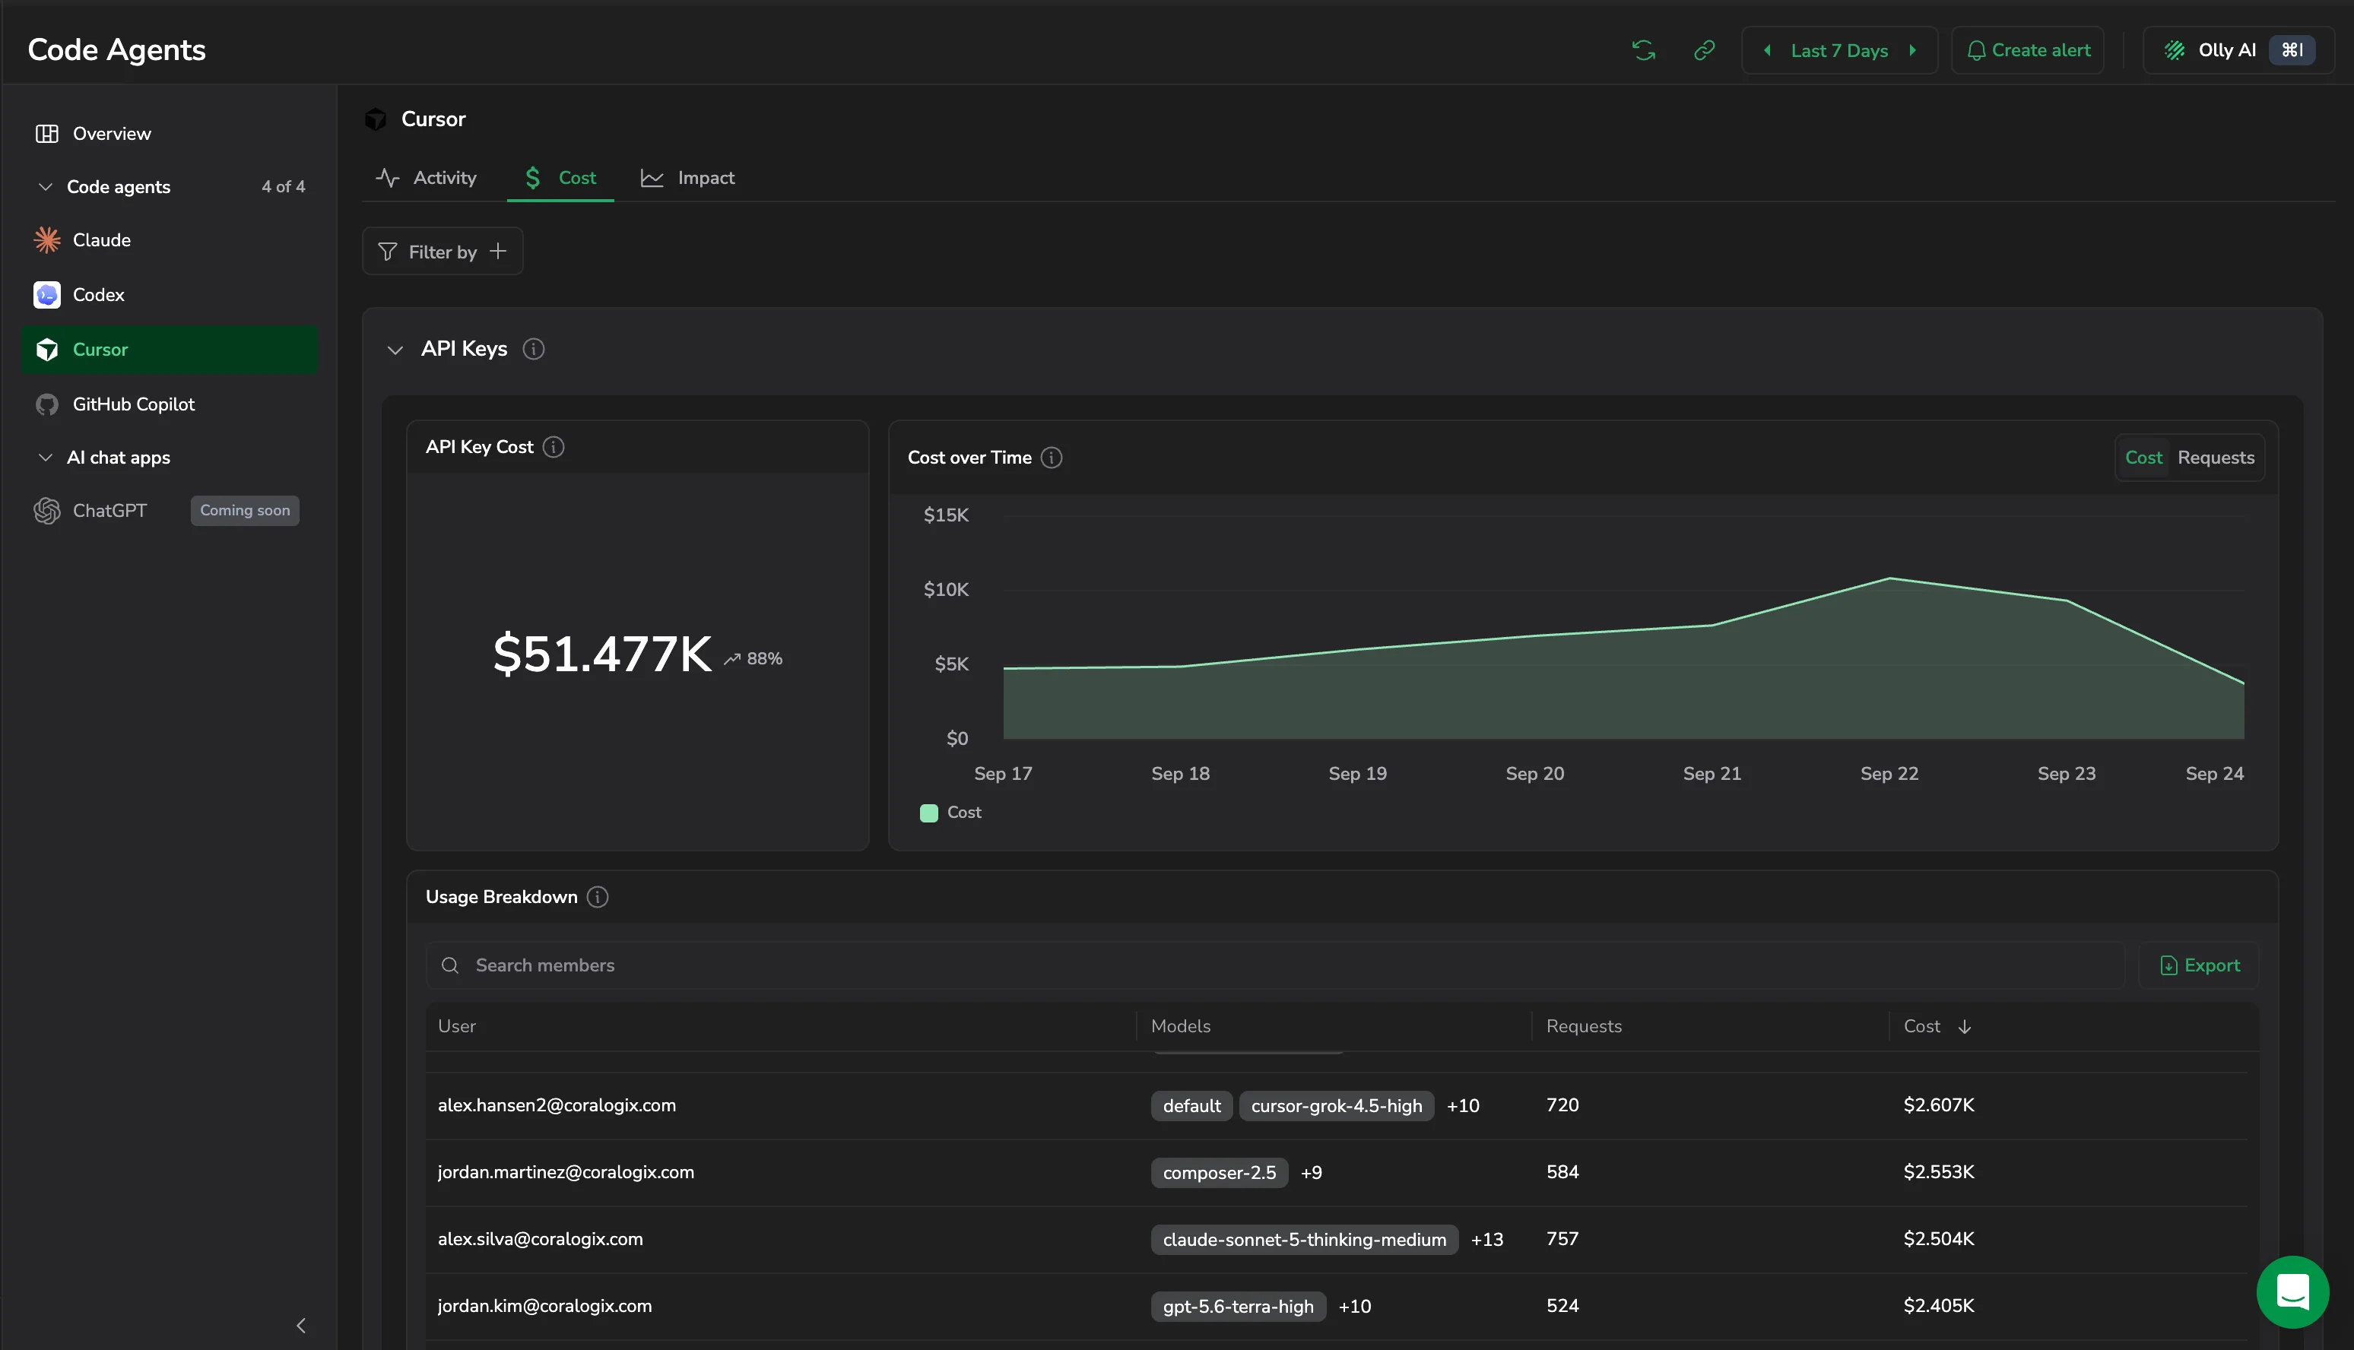This screenshot has height=1350, width=2354.
Task: Click the Sep 22 peak on chart
Action: 1889,578
